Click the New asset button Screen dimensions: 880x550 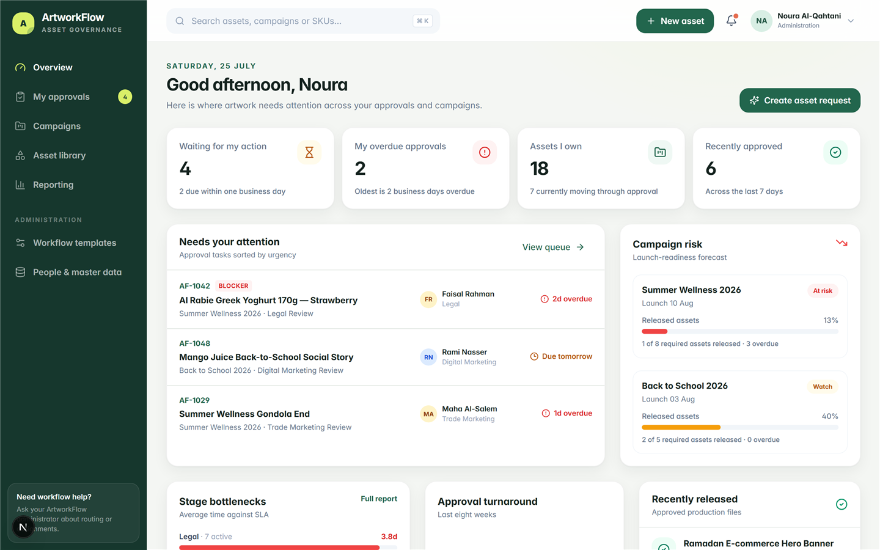tap(675, 21)
